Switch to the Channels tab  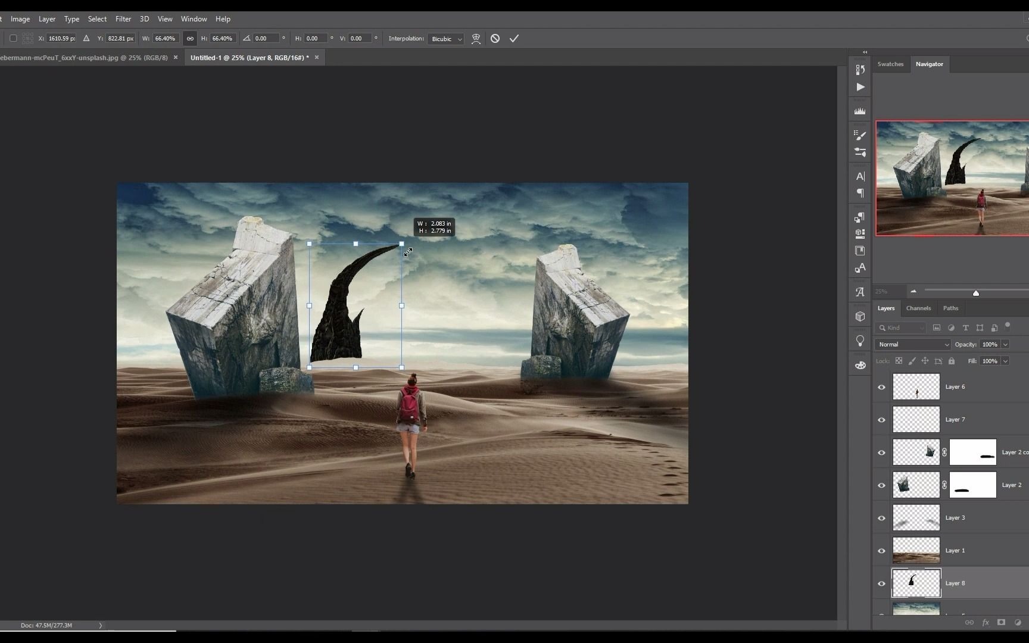[918, 308]
